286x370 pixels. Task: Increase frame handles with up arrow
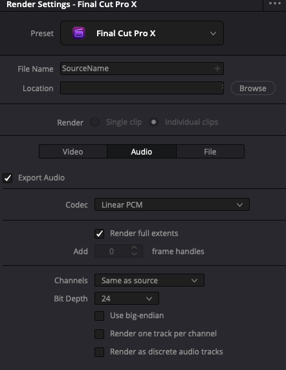[135, 248]
